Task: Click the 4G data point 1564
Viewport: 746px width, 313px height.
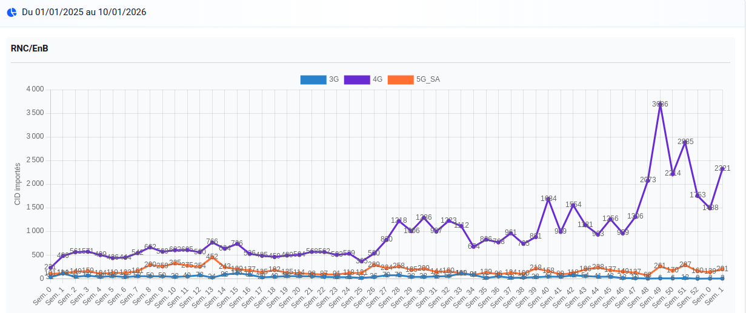Action: [x=573, y=205]
